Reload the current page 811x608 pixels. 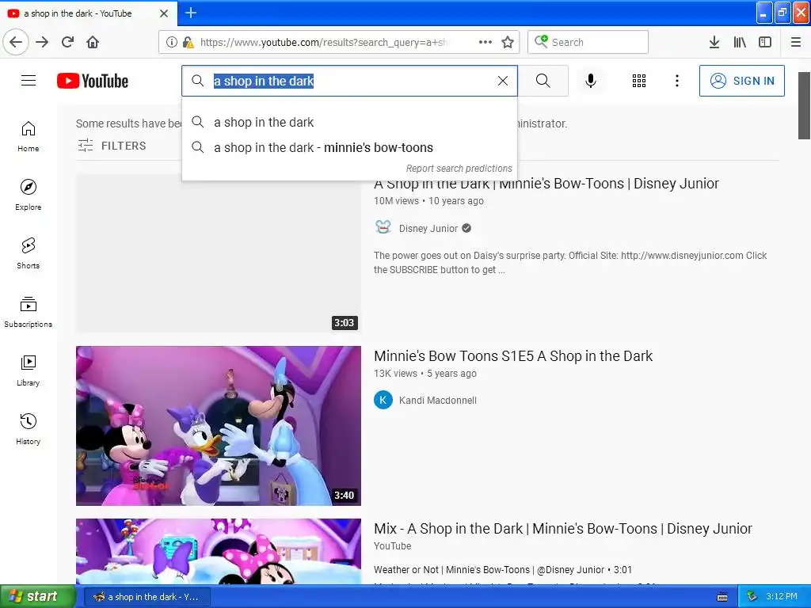[67, 42]
